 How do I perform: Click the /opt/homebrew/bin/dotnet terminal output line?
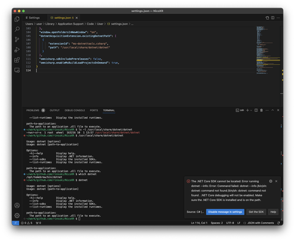(44, 177)
